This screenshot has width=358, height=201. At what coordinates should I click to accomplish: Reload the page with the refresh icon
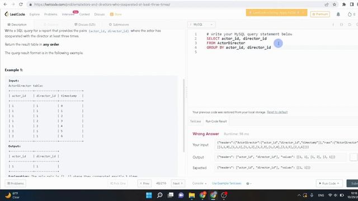pos(21,4)
